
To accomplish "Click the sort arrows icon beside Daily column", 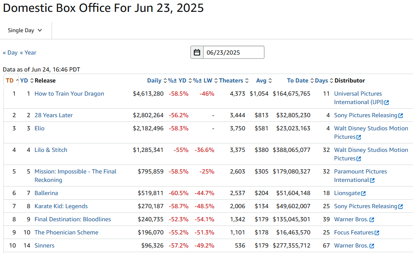I will (165, 81).
